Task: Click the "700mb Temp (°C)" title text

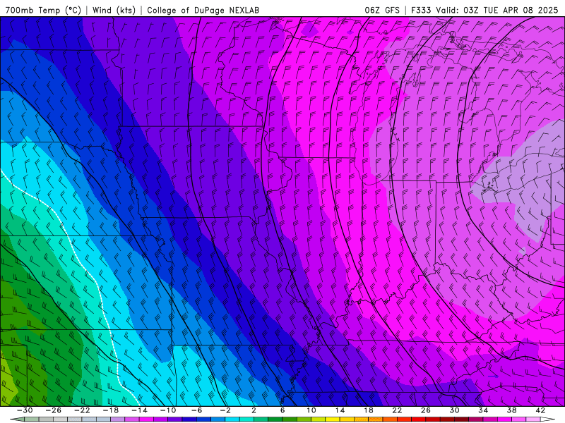Action: point(43,10)
